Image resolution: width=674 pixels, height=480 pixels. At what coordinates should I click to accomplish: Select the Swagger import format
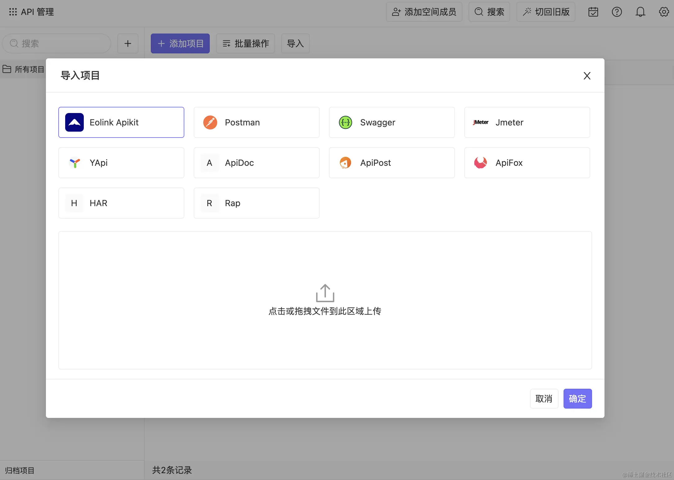click(x=392, y=122)
